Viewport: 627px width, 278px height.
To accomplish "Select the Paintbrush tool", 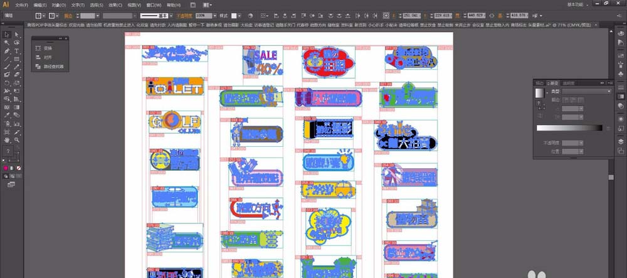I will tap(7, 67).
